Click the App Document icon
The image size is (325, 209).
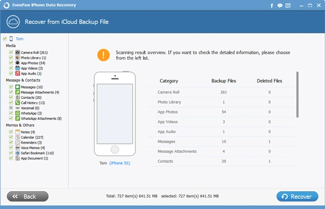[18, 158]
